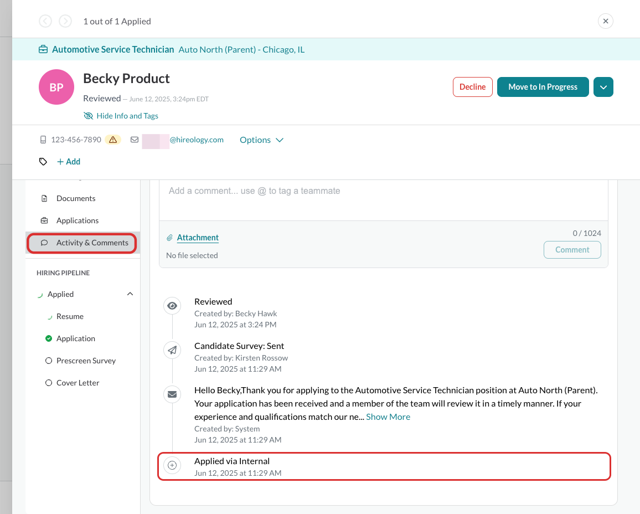This screenshot has width=640, height=514.
Task: Expand message with Show More
Action: point(388,417)
